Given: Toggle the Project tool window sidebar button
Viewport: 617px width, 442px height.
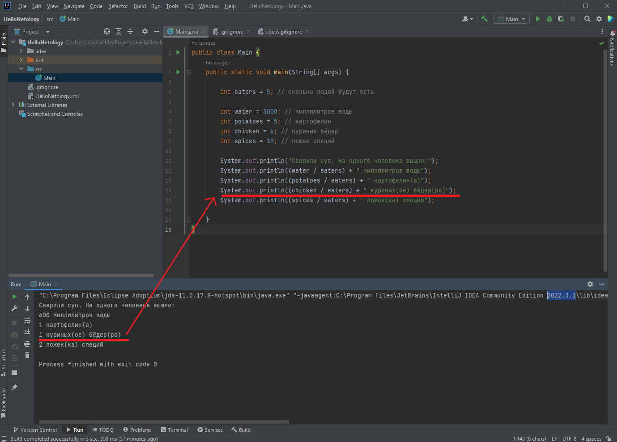Looking at the screenshot, I should 4,40.
